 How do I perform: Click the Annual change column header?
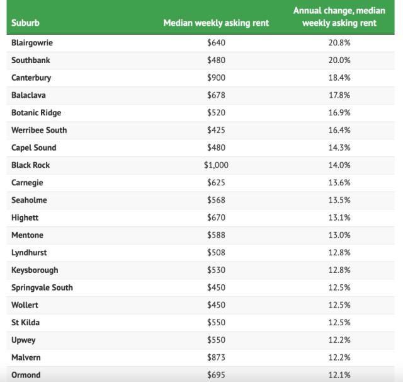pos(339,17)
